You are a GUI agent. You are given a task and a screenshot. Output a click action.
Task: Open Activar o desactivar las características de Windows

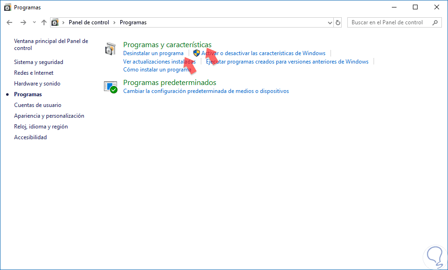[x=263, y=53]
